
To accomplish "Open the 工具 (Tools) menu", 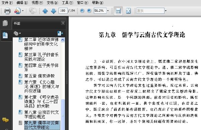I will point(68,3).
